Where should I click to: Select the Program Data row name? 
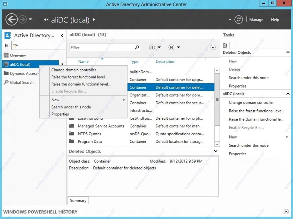click(x=90, y=141)
